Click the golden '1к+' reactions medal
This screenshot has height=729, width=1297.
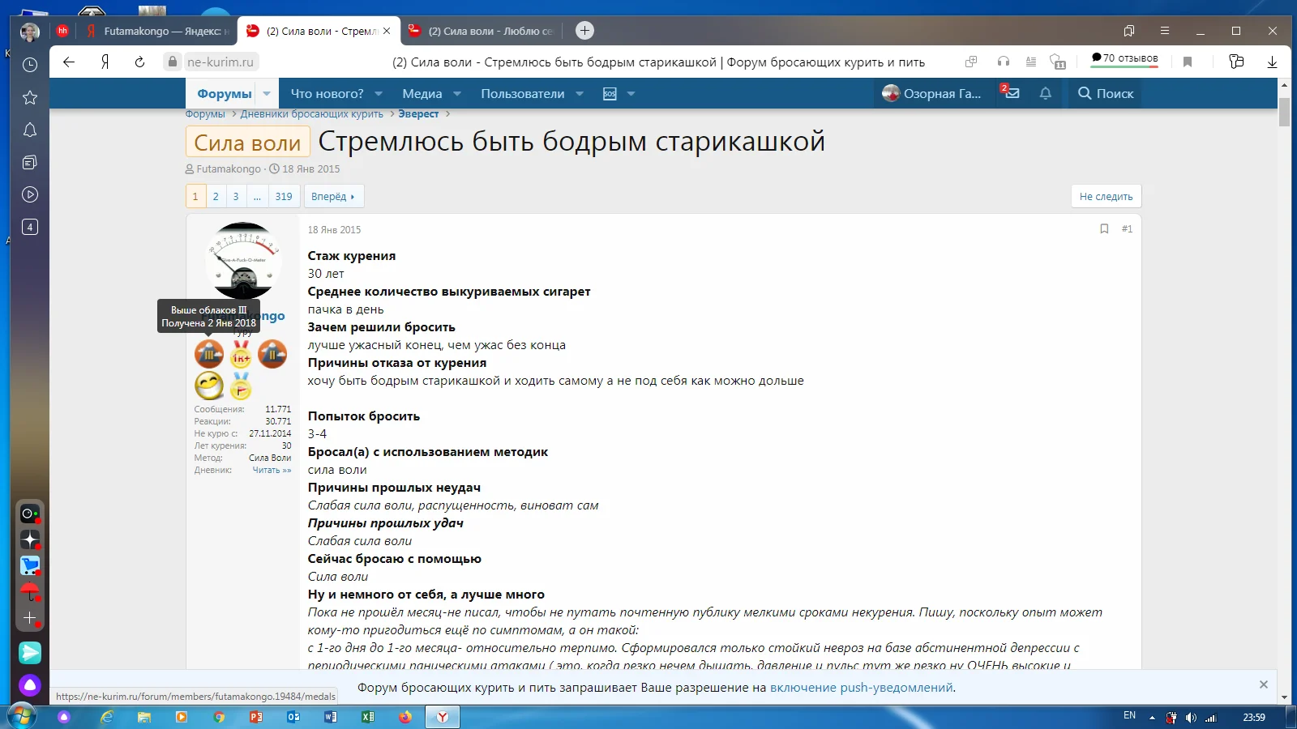coord(239,354)
